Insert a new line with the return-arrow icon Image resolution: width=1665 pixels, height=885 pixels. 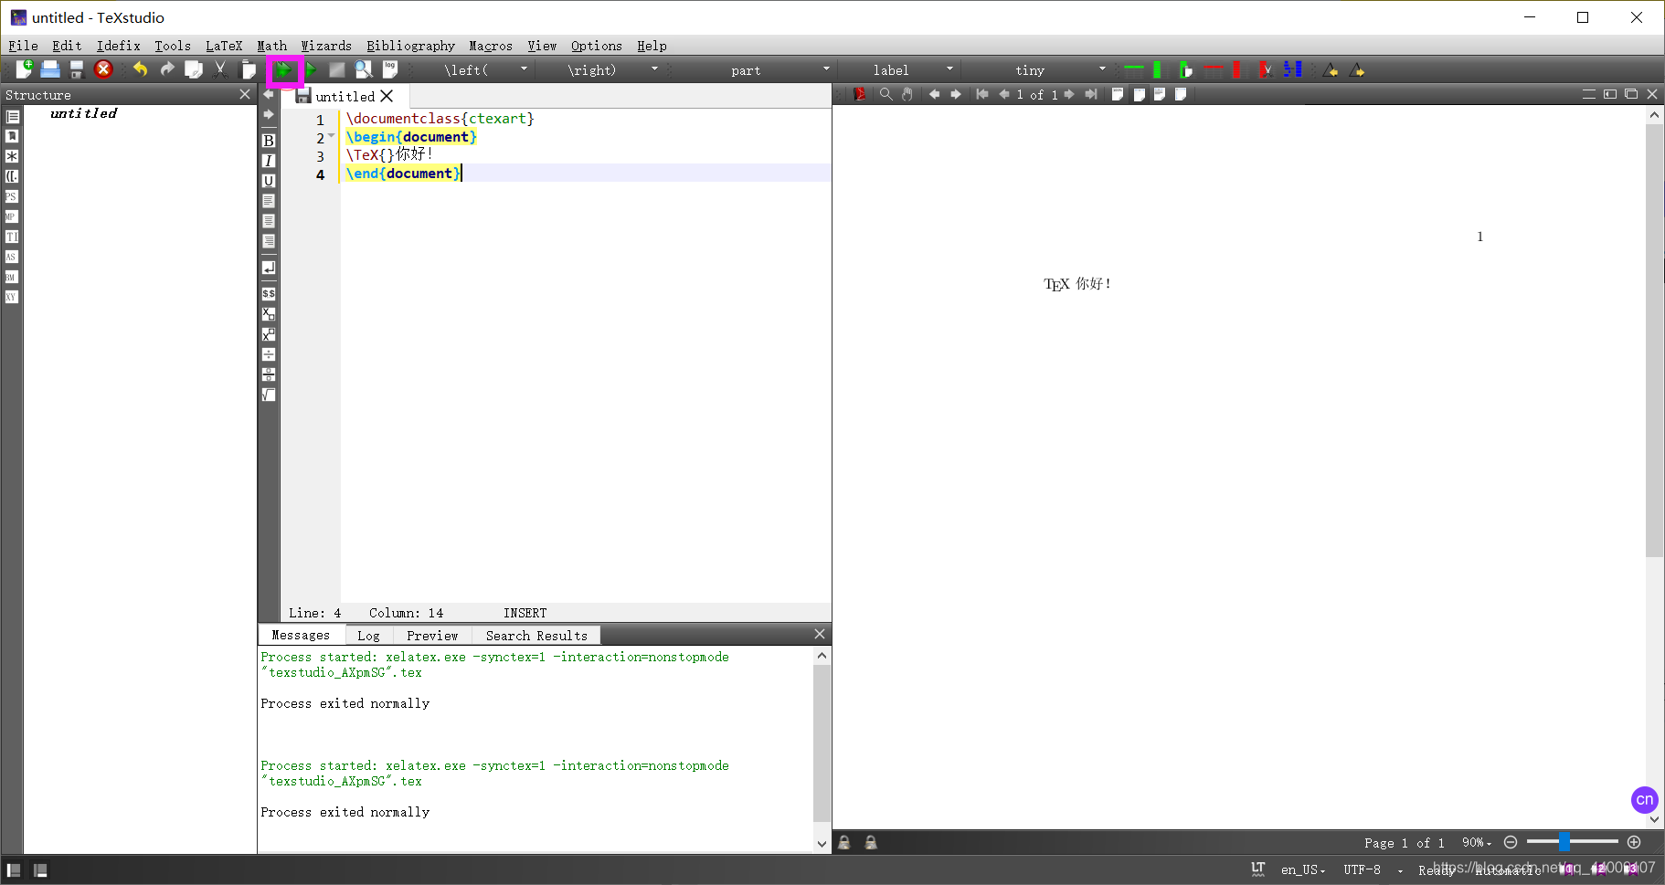[x=269, y=268]
